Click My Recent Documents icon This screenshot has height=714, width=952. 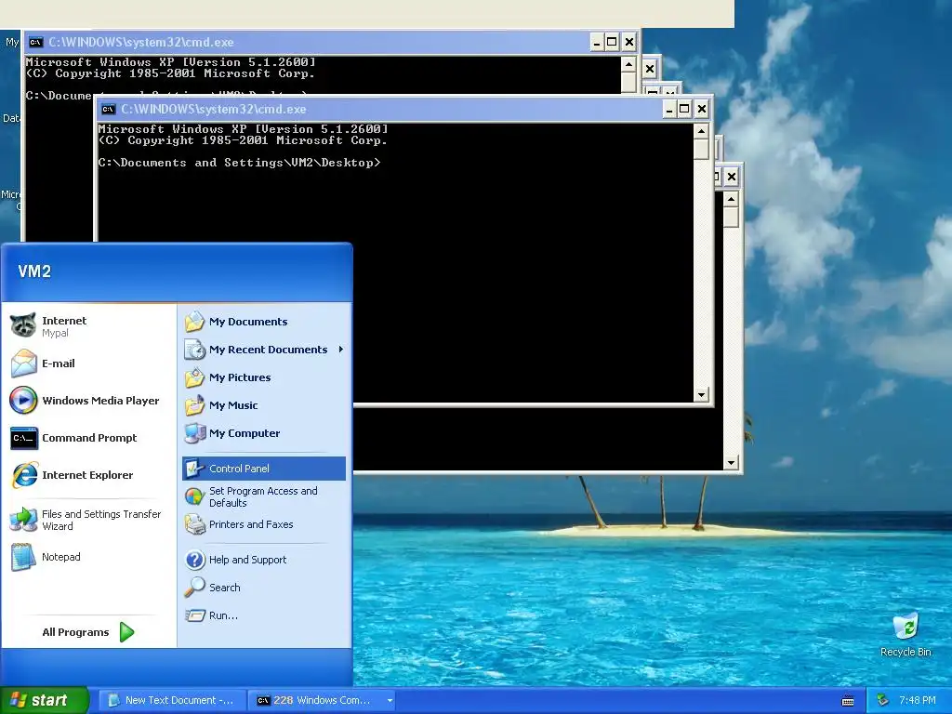(195, 350)
